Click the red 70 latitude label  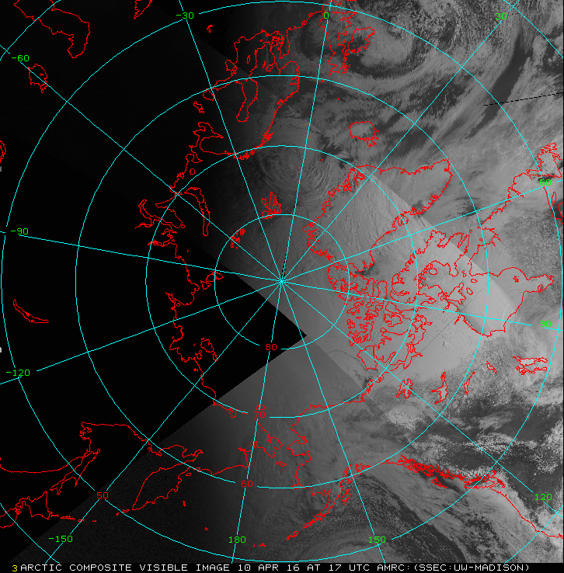[x=259, y=415]
